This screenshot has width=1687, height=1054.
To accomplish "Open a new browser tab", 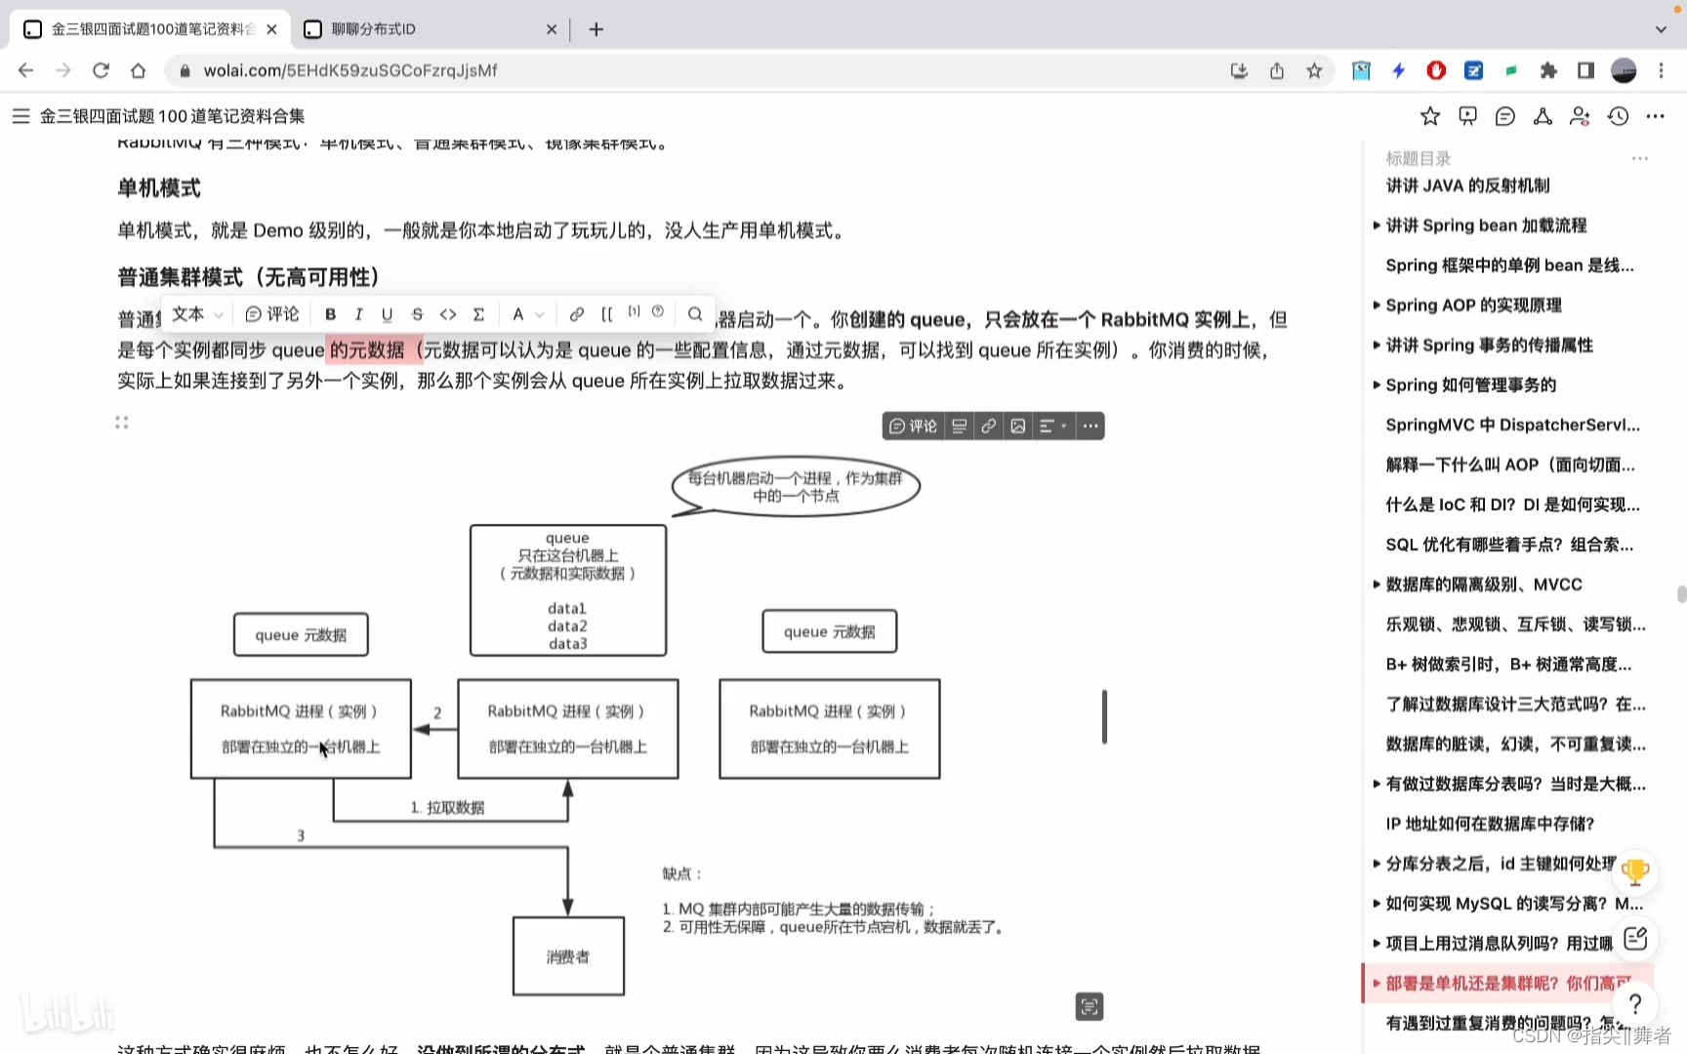I will click(x=597, y=29).
